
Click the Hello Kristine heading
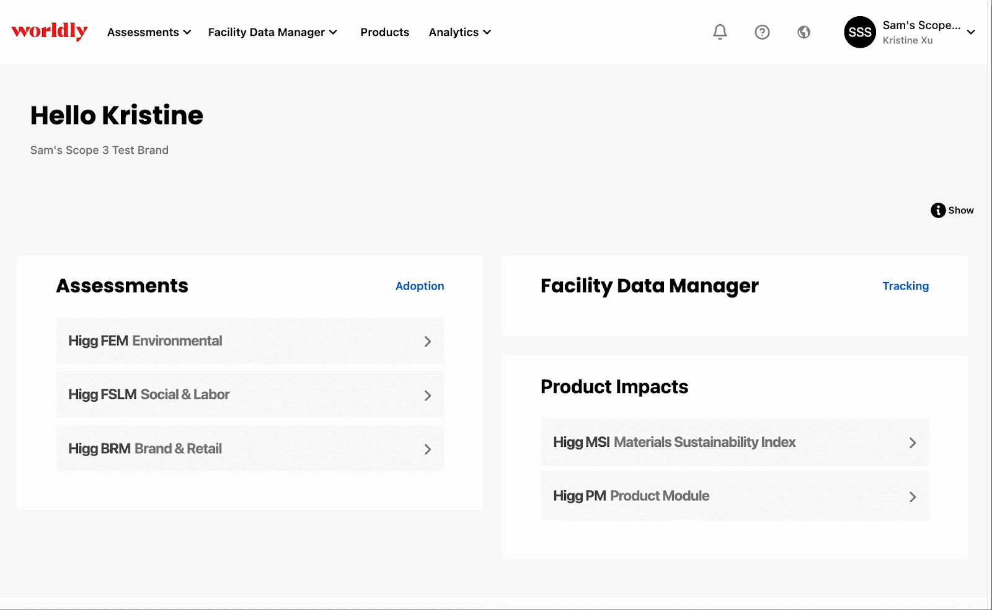click(x=117, y=115)
